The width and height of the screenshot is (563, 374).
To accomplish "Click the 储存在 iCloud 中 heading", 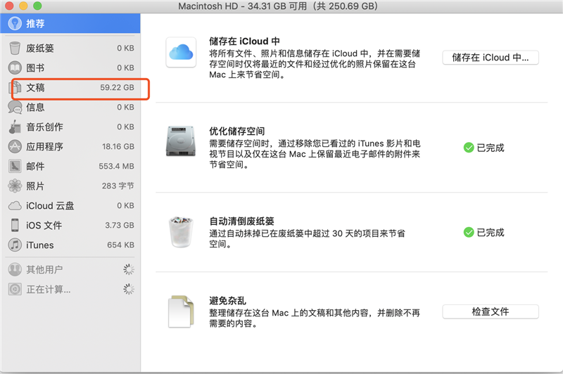I will [x=244, y=41].
